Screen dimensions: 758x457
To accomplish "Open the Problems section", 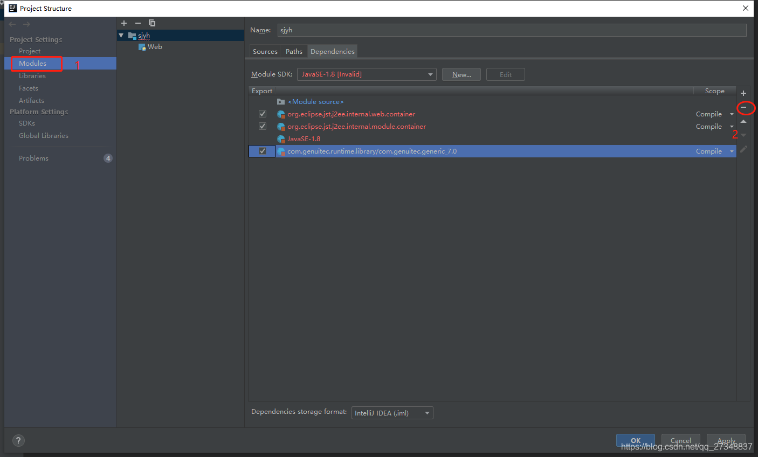I will 33,158.
